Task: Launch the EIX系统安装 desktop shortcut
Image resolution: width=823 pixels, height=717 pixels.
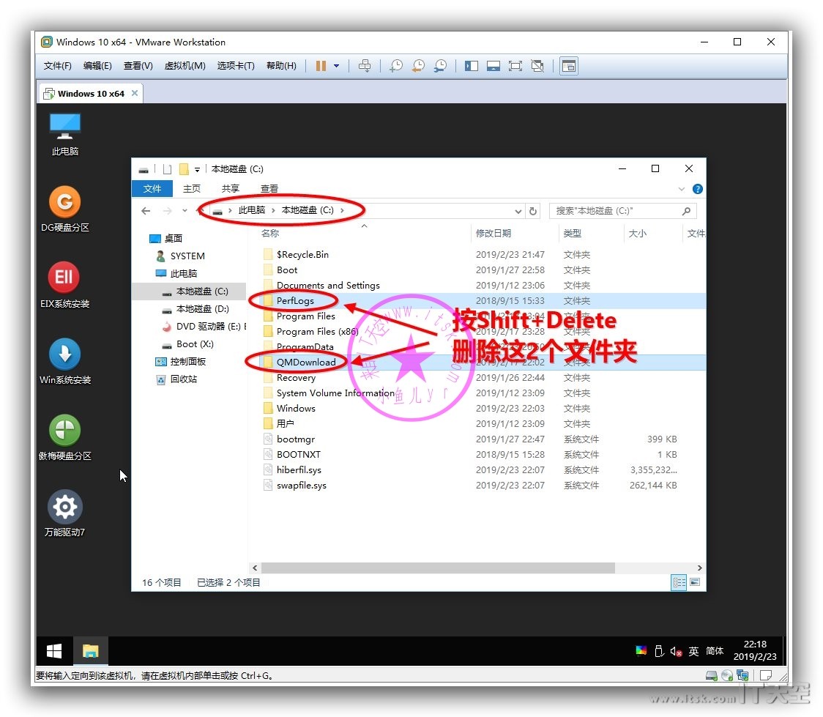Action: [65, 285]
